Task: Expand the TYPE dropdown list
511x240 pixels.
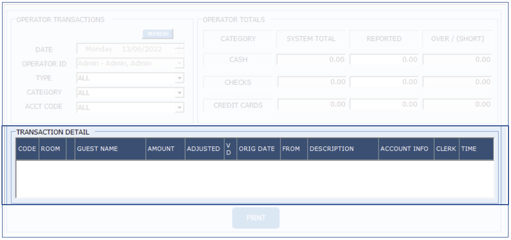Action: click(x=179, y=78)
